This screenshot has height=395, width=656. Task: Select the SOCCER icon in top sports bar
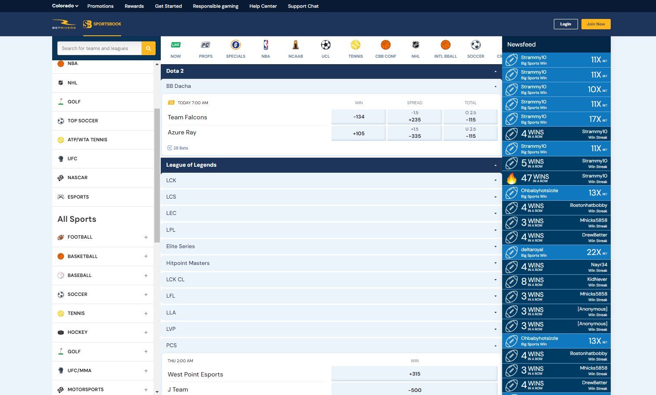coord(476,45)
